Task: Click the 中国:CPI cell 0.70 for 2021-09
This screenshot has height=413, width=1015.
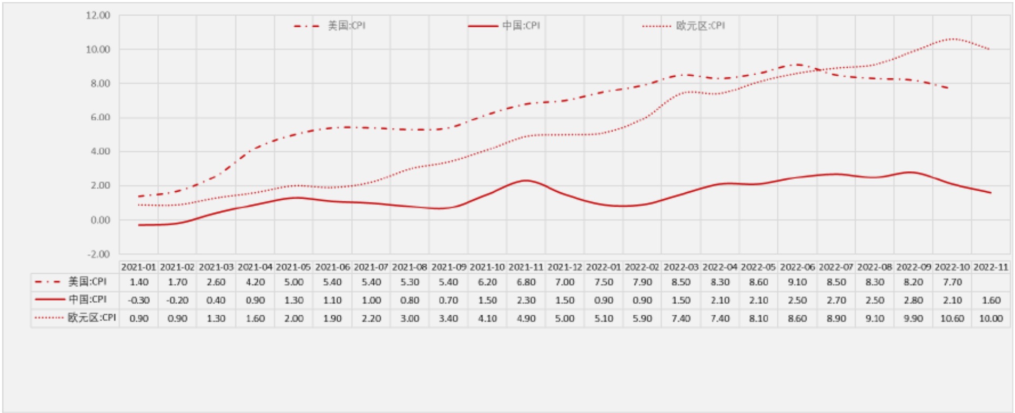Action: (x=449, y=301)
